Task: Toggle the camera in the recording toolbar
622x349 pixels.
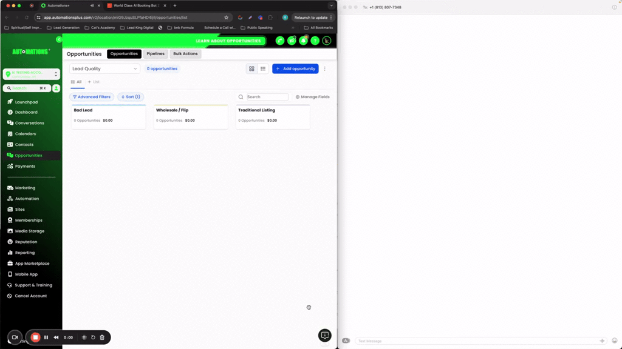Action: point(15,337)
